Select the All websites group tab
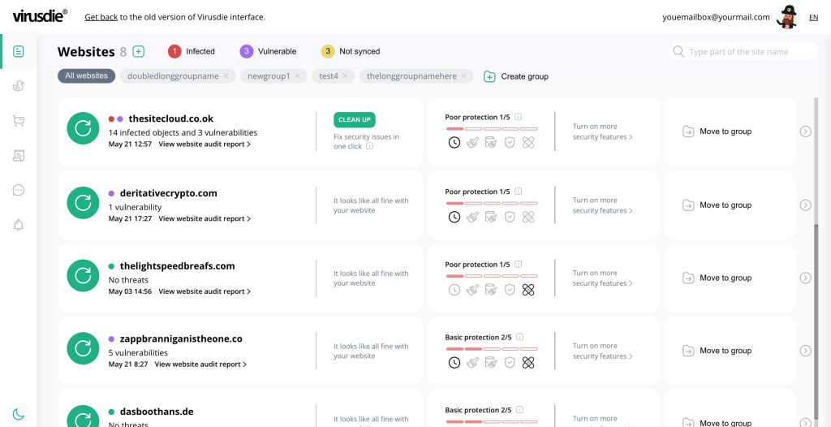The width and height of the screenshot is (831, 427). click(86, 75)
